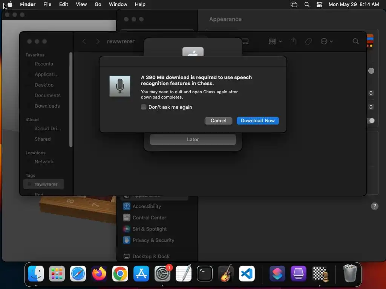This screenshot has width=386, height=289.
Task: Open the Apple menu
Action: pyautogui.click(x=10, y=4)
